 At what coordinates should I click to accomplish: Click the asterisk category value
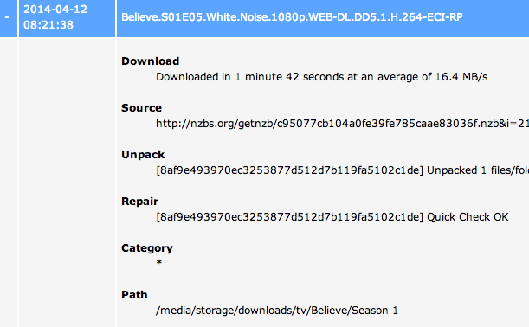(159, 262)
